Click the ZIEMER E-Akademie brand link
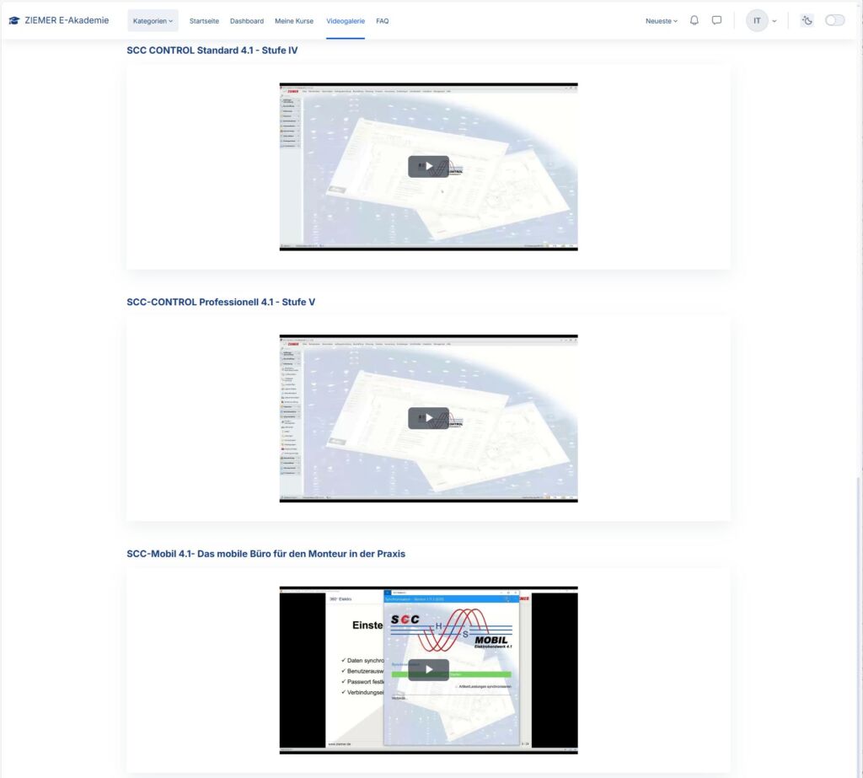This screenshot has height=778, width=863. (67, 21)
